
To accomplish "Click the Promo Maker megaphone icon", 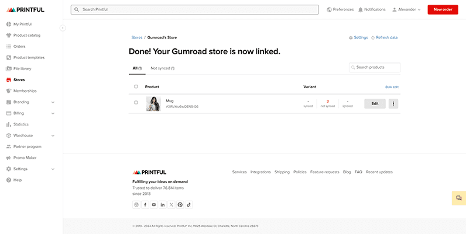I will click(9, 158).
